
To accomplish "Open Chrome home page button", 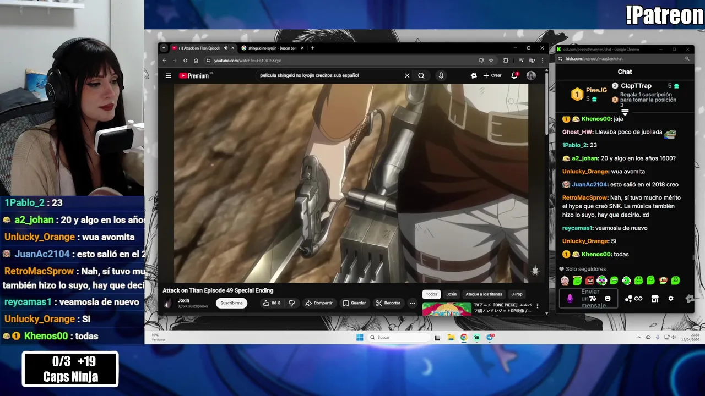I will [x=196, y=61].
